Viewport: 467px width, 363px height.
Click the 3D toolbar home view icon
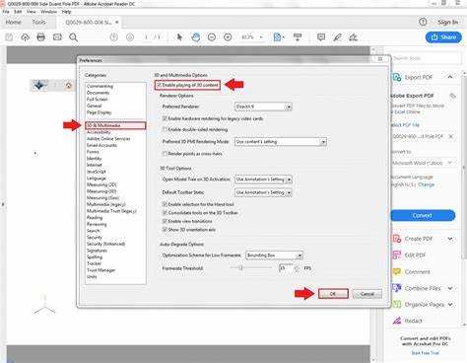point(69,86)
